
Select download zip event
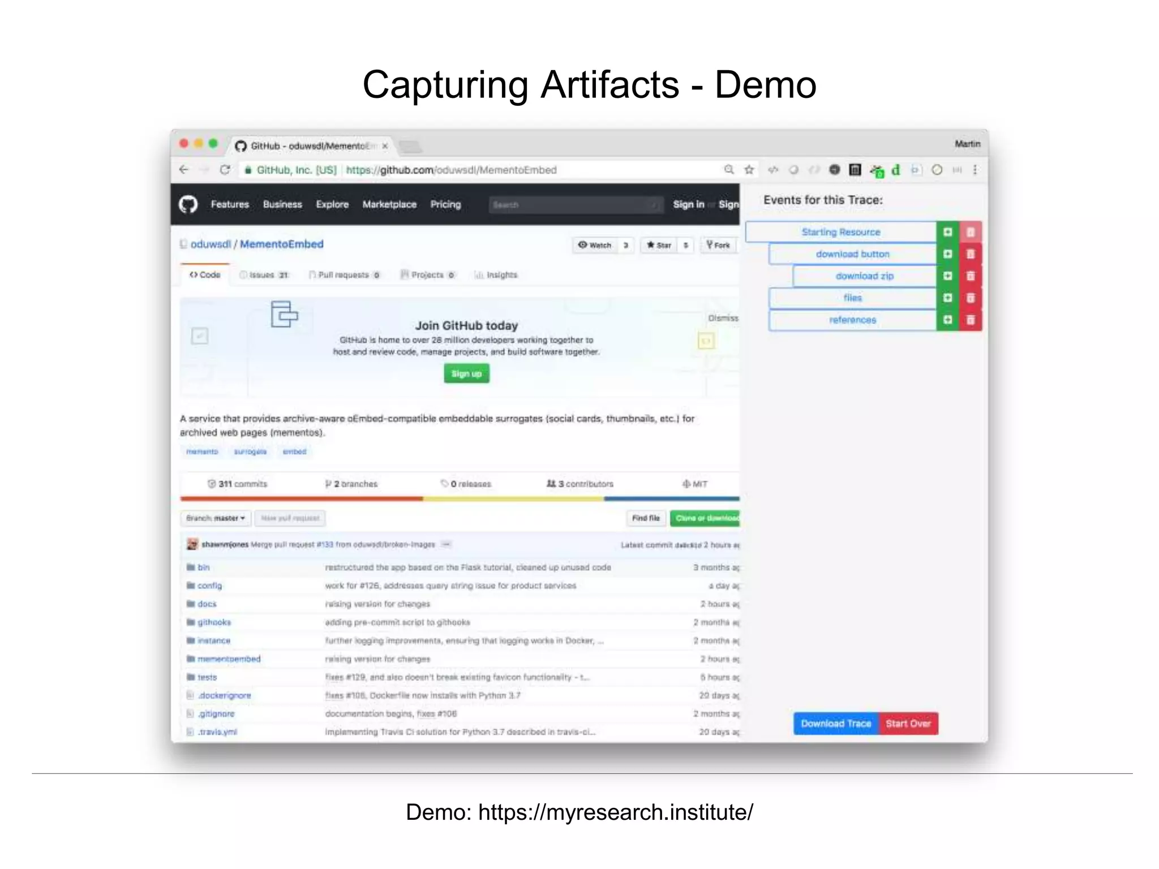pyautogui.click(x=865, y=276)
